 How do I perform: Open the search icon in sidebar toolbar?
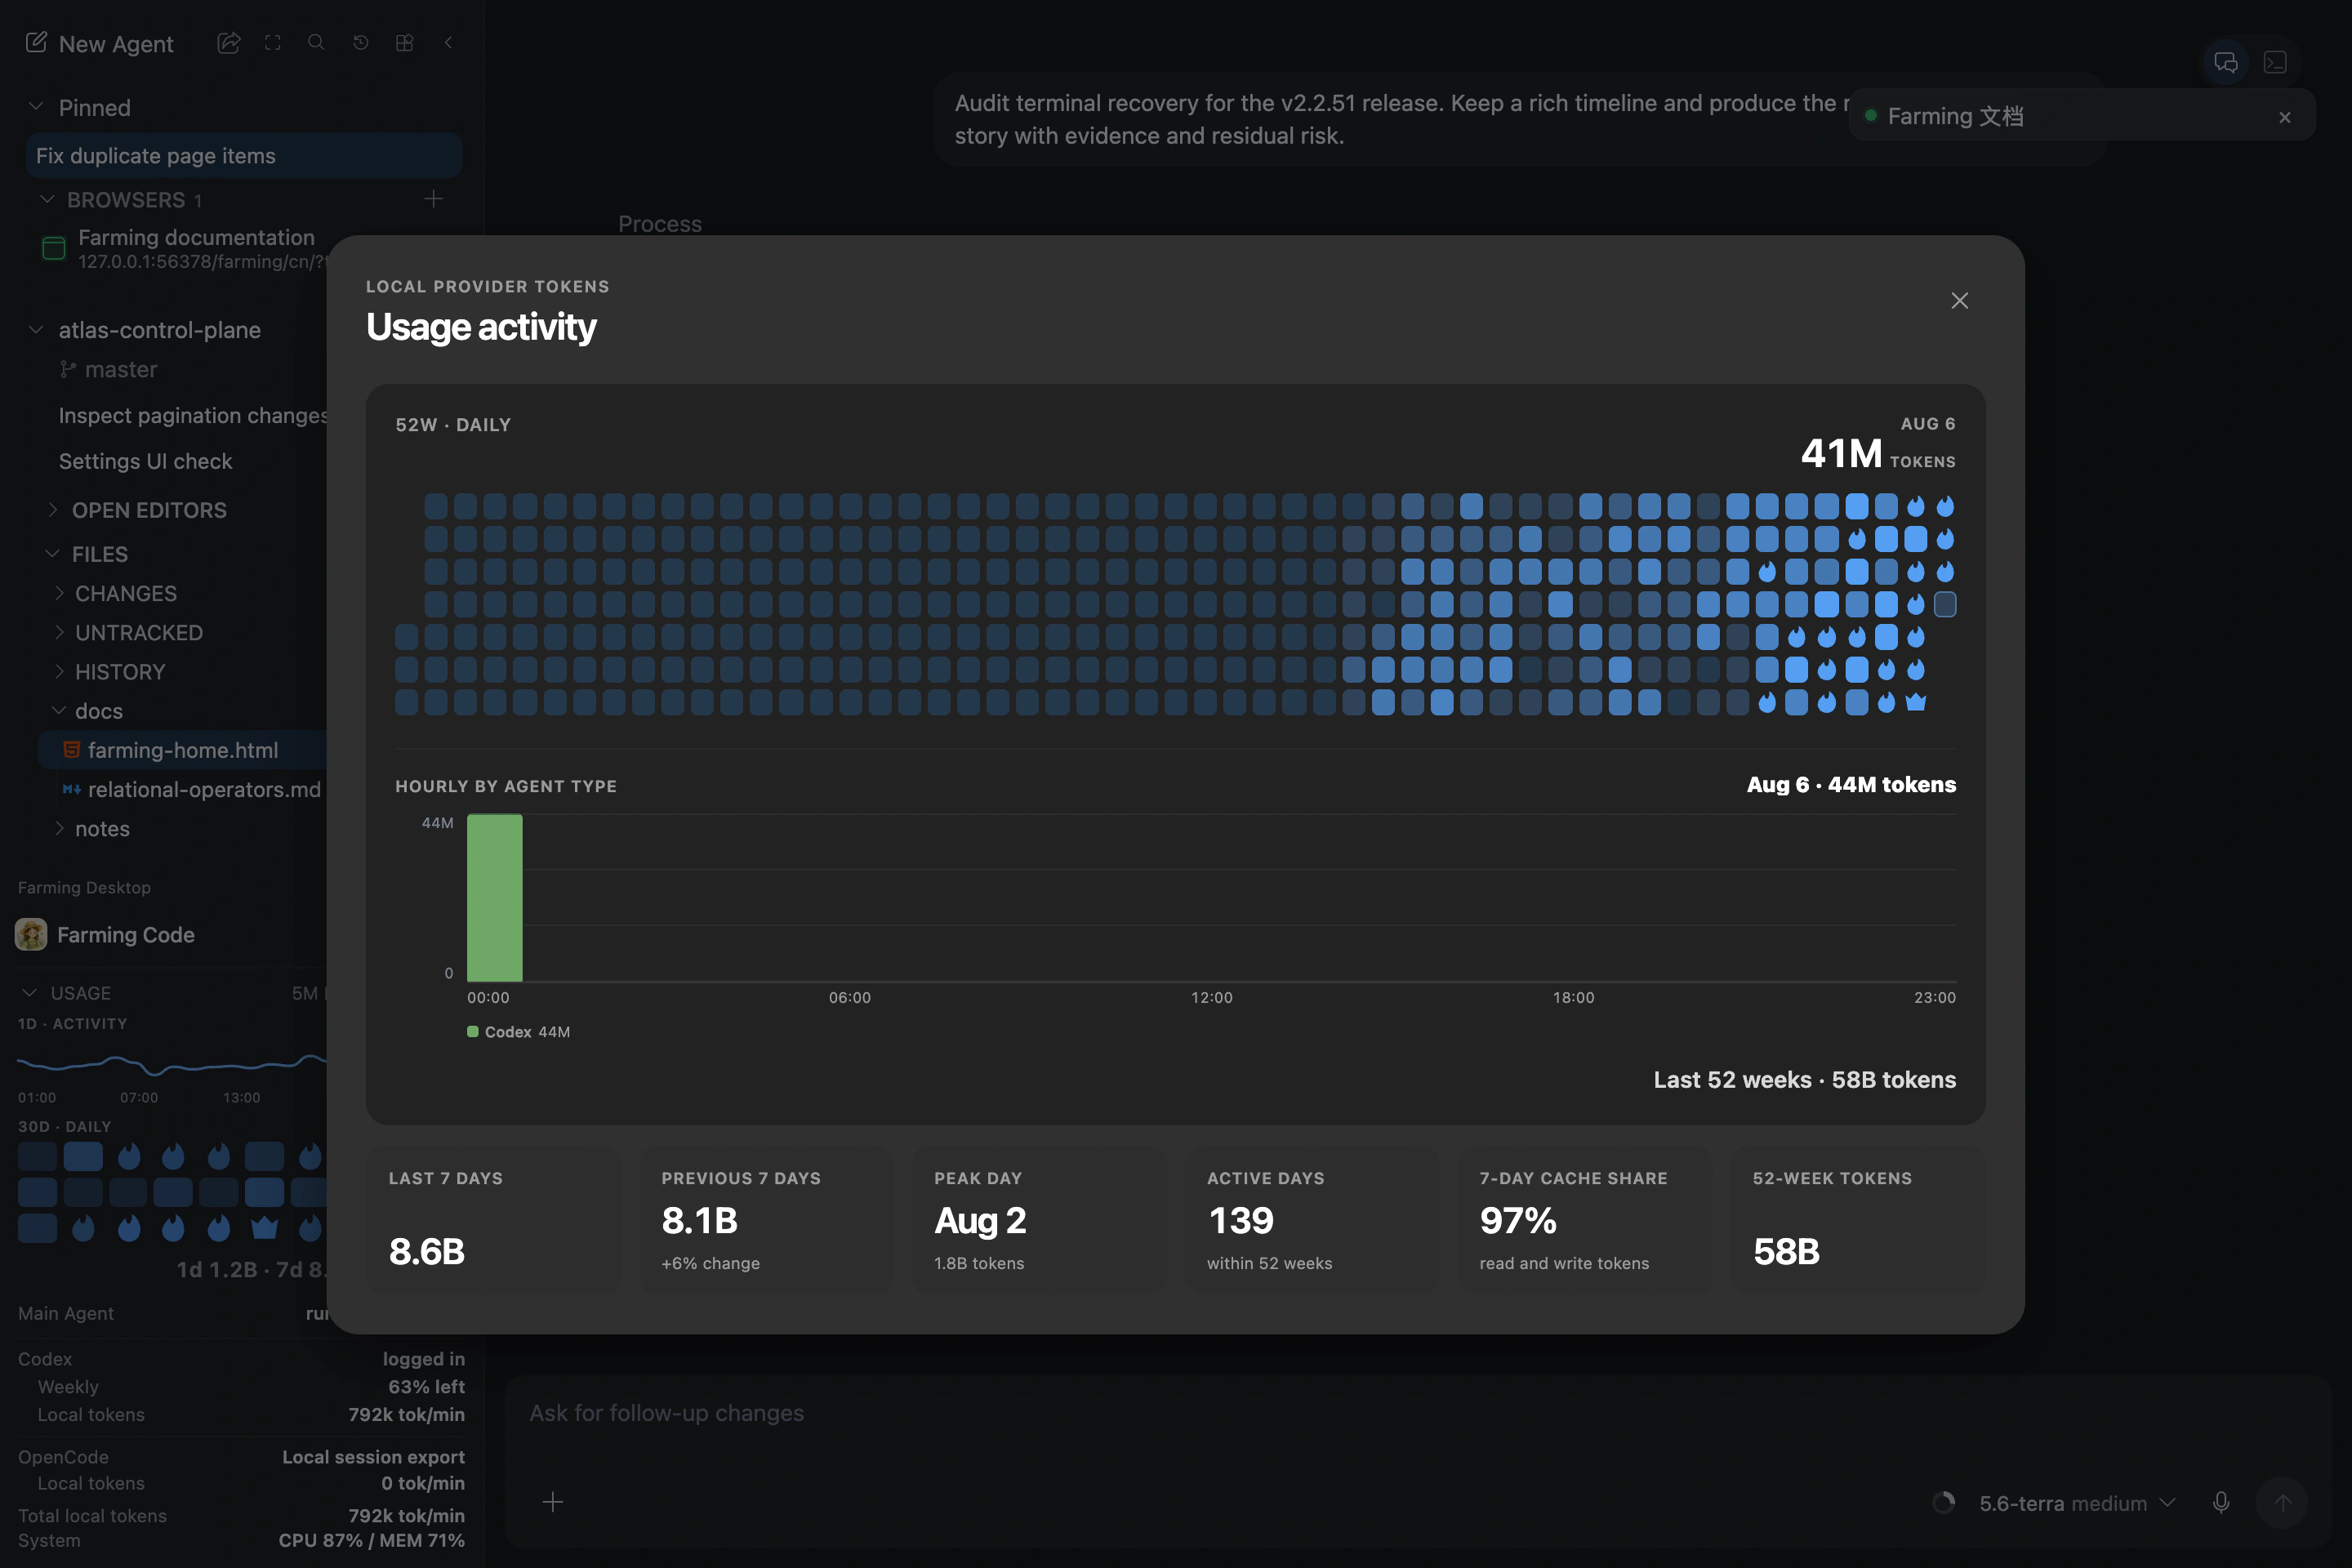[316, 42]
